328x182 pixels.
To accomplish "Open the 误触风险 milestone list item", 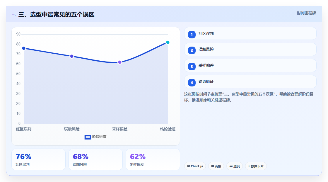I will (x=250, y=50).
